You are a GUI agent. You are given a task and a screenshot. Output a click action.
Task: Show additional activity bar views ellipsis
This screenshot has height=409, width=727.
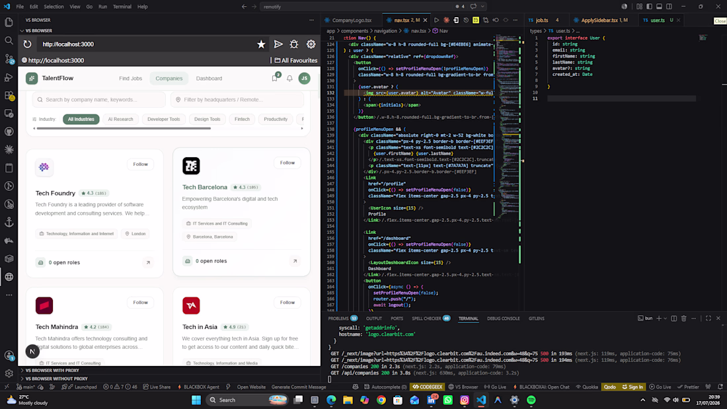(x=9, y=295)
